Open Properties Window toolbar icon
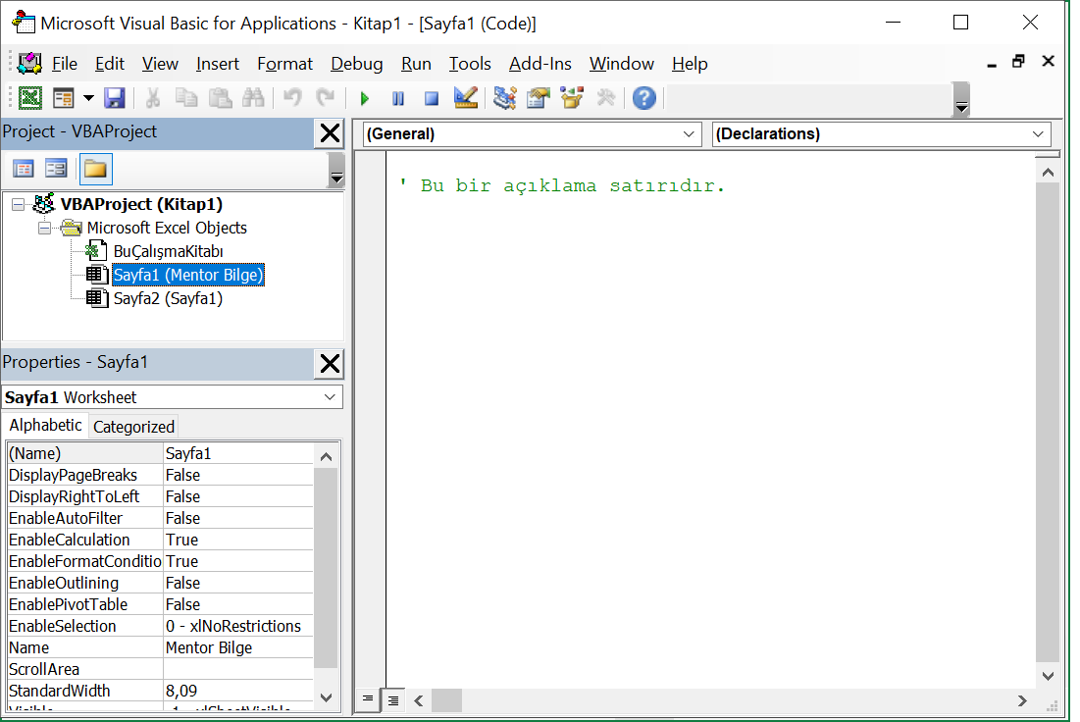Image resolution: width=1080 pixels, height=722 pixels. pos(539,98)
